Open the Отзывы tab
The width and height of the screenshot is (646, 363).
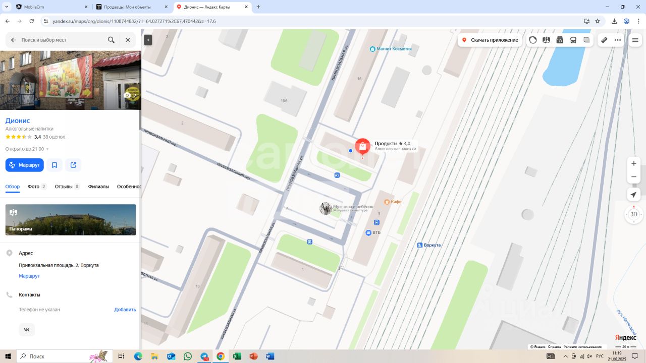coord(67,187)
